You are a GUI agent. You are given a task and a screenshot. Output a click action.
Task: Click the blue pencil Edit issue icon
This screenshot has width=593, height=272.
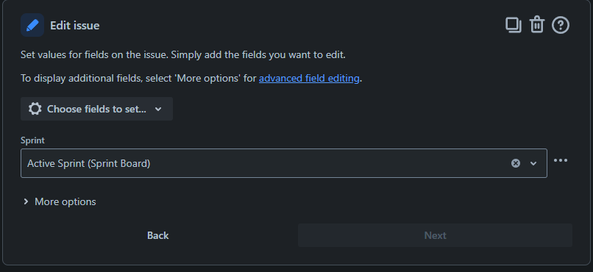click(32, 25)
